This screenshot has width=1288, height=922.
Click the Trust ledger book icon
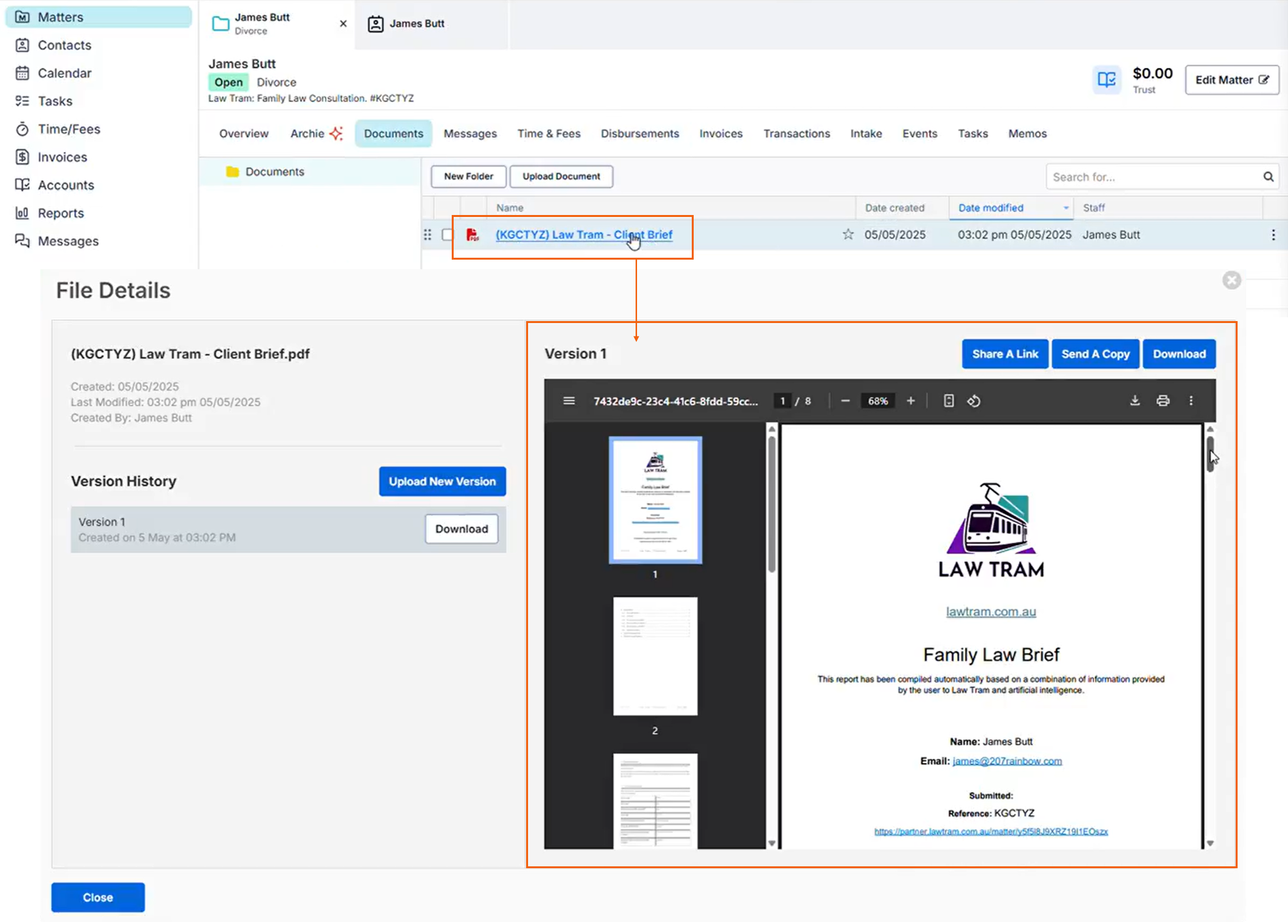(x=1106, y=80)
